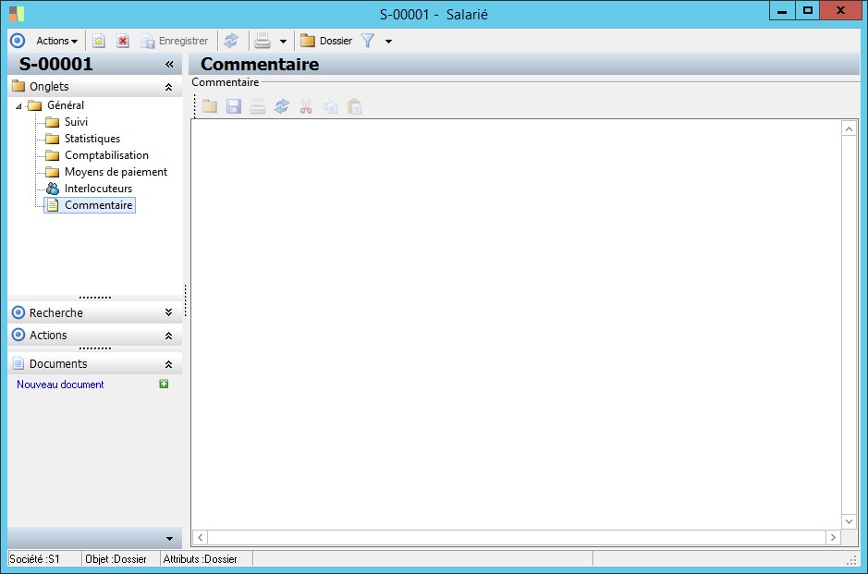Click the vertical scrollbar up arrow
Viewport: 868px width, 574px height.
[x=849, y=129]
